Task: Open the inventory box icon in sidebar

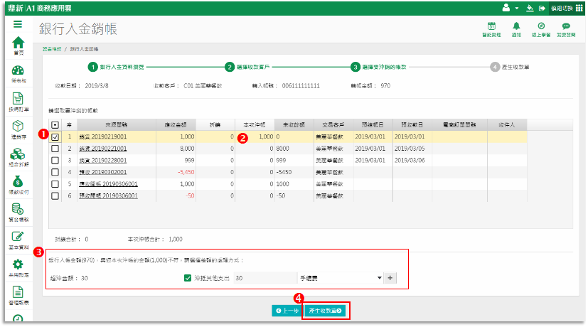Action: [x=18, y=126]
